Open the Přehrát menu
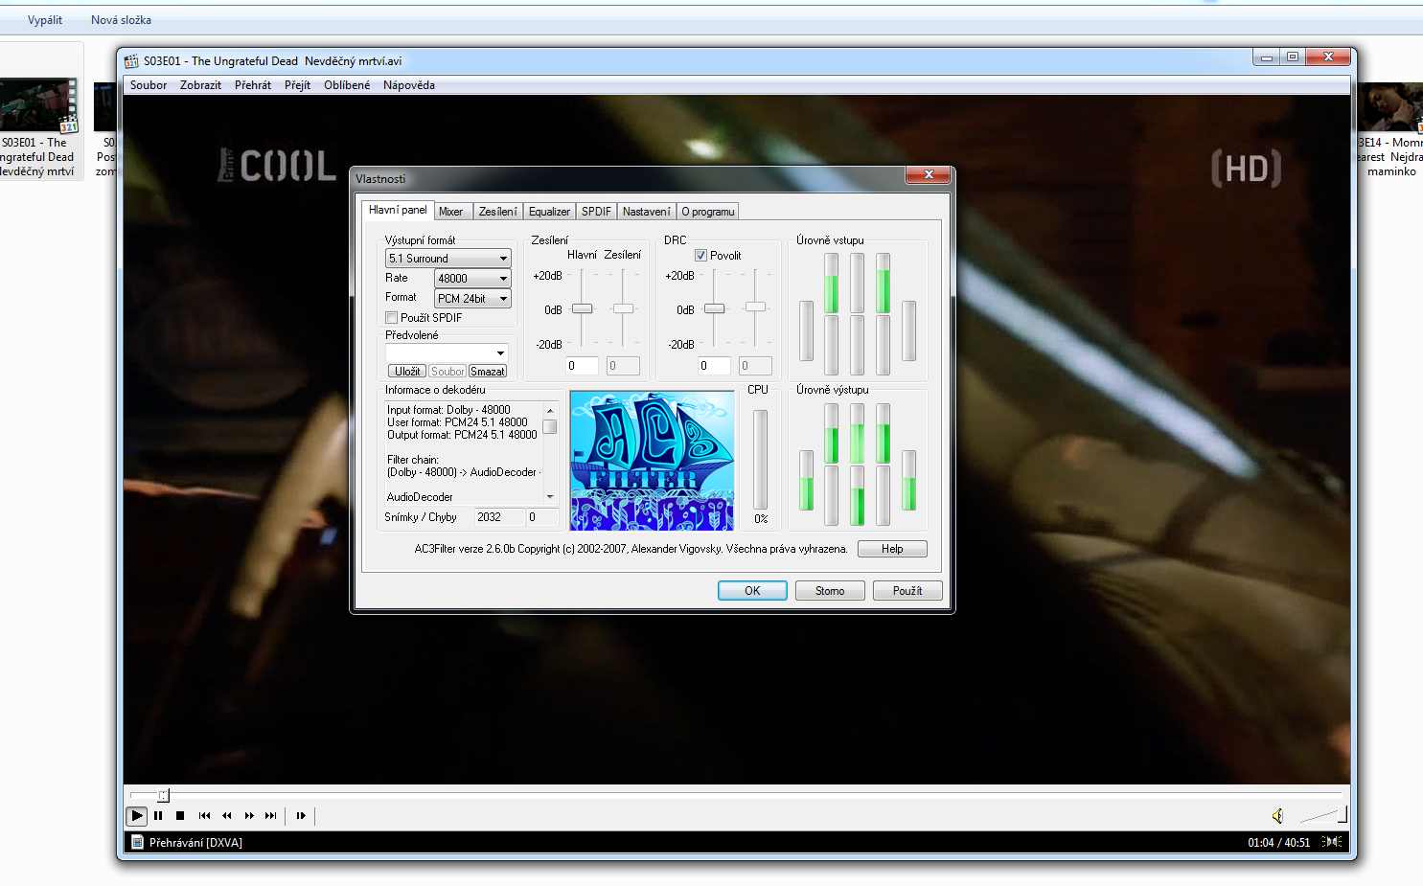Viewport: 1423px width, 886px height. coord(253,85)
